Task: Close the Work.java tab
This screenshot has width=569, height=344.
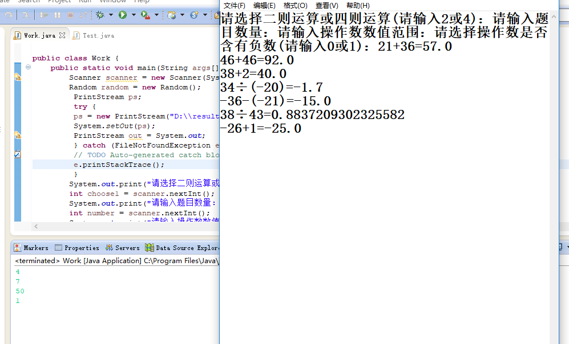Action: (x=62, y=35)
